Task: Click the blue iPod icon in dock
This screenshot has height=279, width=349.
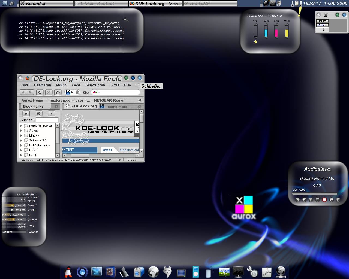Action: [195, 272]
